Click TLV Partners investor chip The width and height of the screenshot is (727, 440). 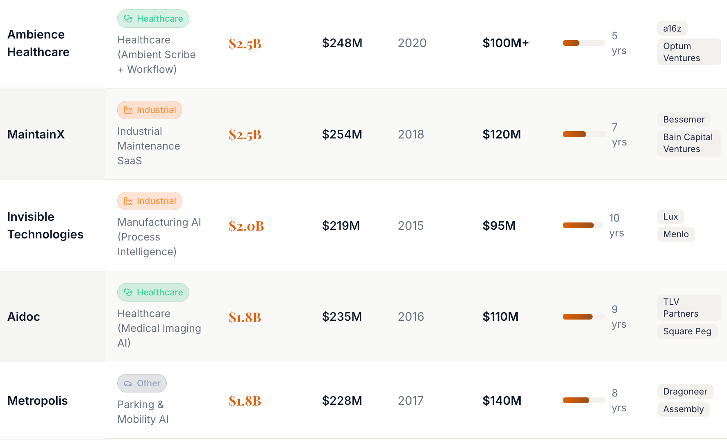coord(689,308)
